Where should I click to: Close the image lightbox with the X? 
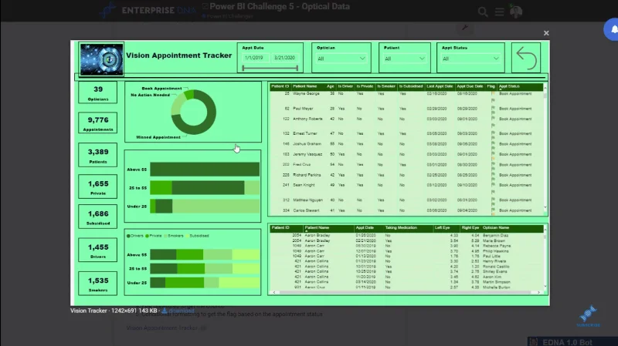(x=546, y=33)
